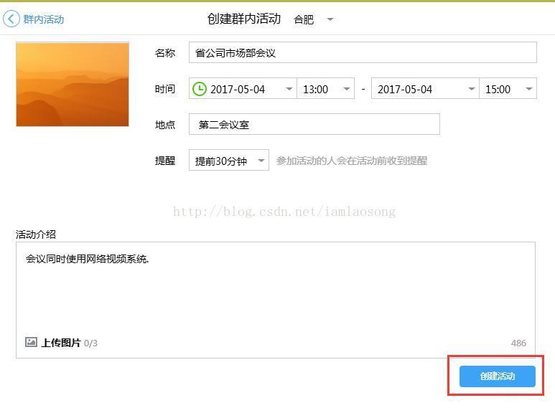Screen dimensions: 555x408
Task: Expand the start date dropdown arrow
Action: pos(289,89)
